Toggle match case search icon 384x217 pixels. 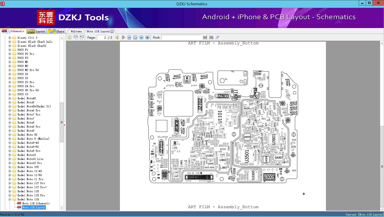pyautogui.click(x=217, y=37)
